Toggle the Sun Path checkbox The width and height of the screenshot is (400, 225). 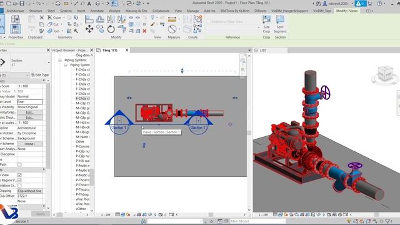[x=19, y=164]
